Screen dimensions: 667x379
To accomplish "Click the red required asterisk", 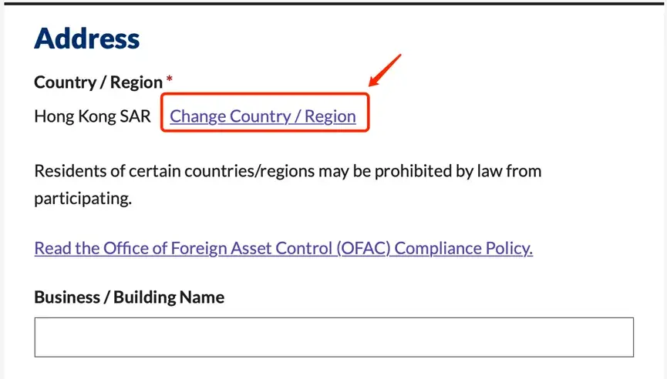I will pos(170,79).
